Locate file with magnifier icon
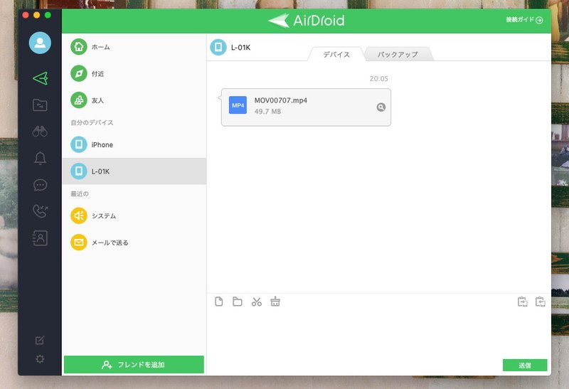 381,107
